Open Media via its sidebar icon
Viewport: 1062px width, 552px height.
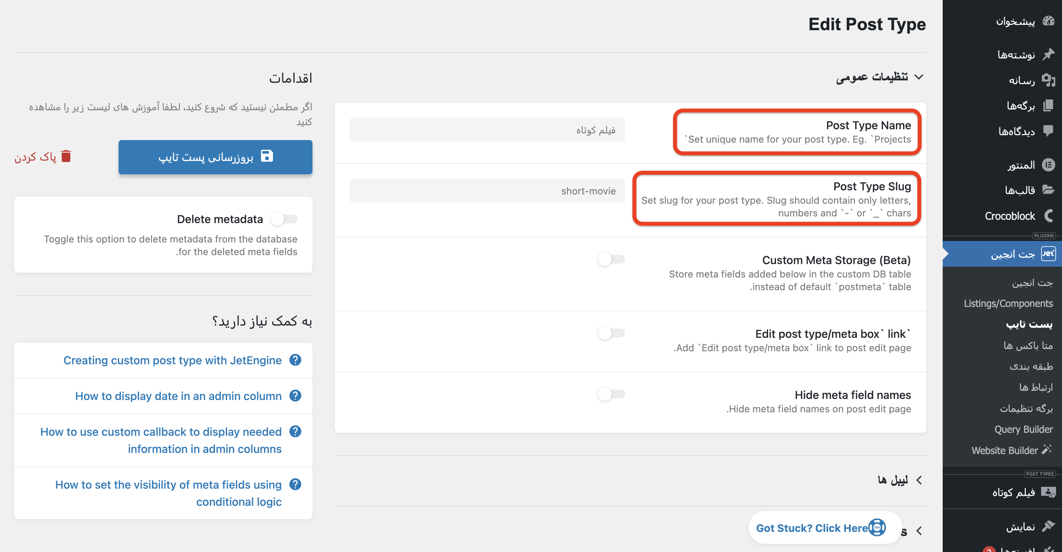tap(1048, 80)
